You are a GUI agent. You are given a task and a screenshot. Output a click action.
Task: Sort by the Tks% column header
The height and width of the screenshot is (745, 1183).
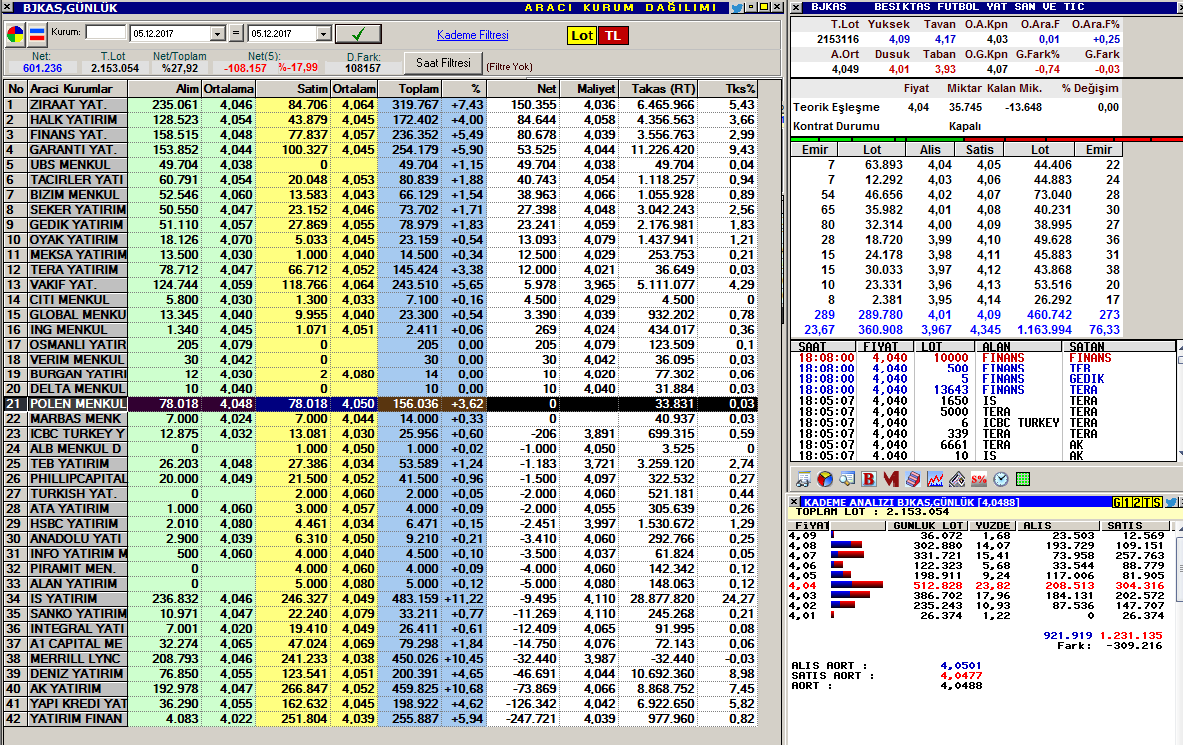tap(728, 88)
